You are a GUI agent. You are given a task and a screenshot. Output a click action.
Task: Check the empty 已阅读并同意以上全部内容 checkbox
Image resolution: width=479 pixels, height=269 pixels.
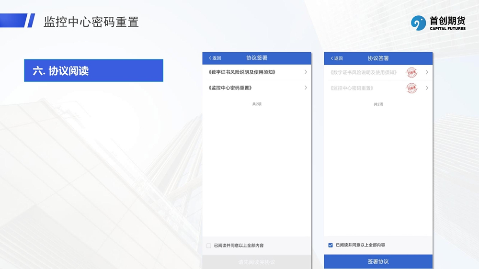point(208,246)
